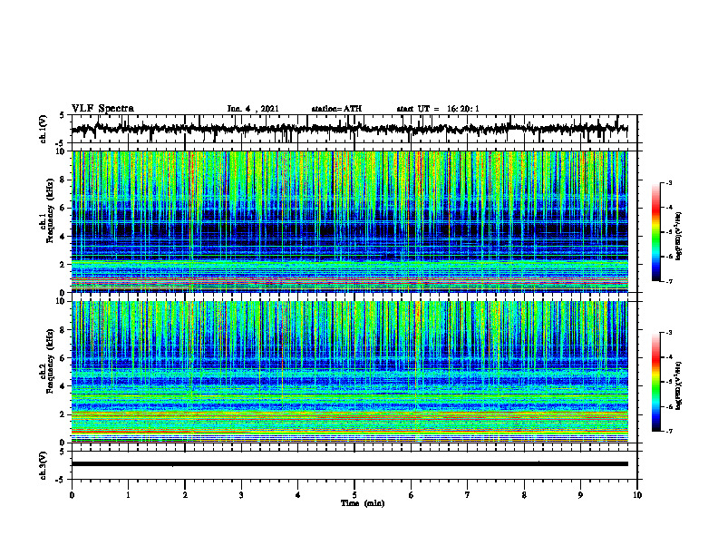This screenshot has height=555, width=718.
Task: Click the "2" kHz tick label of ch.1 spectrogram
Action: tap(63, 265)
